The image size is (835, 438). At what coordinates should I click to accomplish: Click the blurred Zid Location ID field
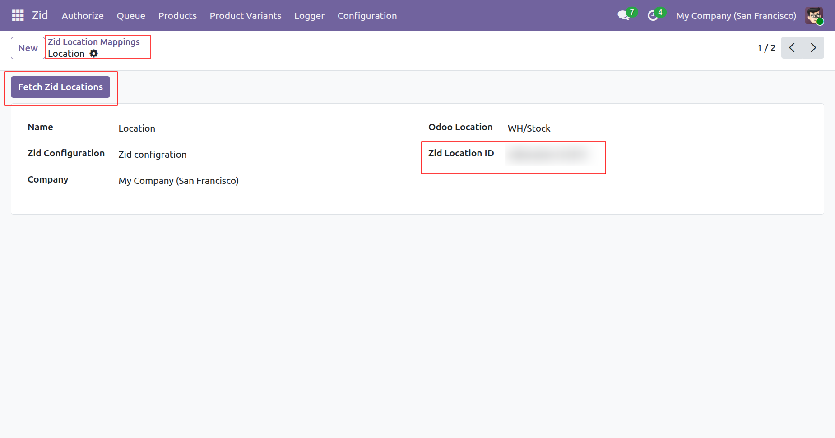pyautogui.click(x=550, y=155)
